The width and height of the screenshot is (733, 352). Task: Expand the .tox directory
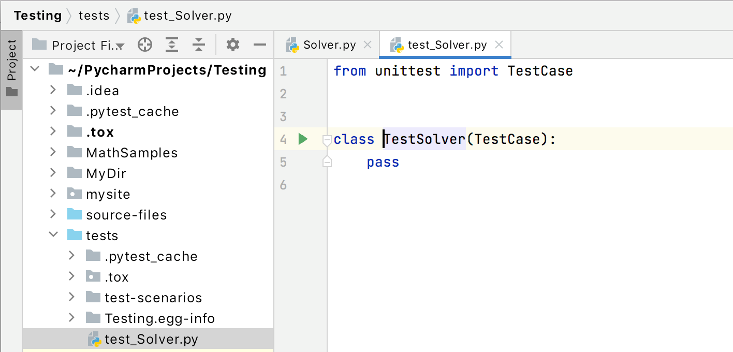point(53,131)
